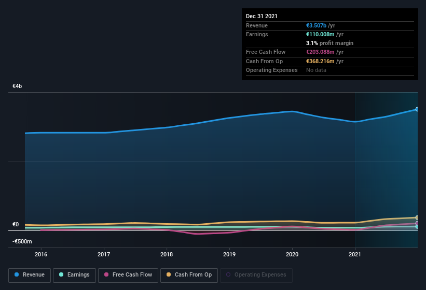Toggle the Cash From Op legend button
The width and height of the screenshot is (426, 290).
(189, 275)
